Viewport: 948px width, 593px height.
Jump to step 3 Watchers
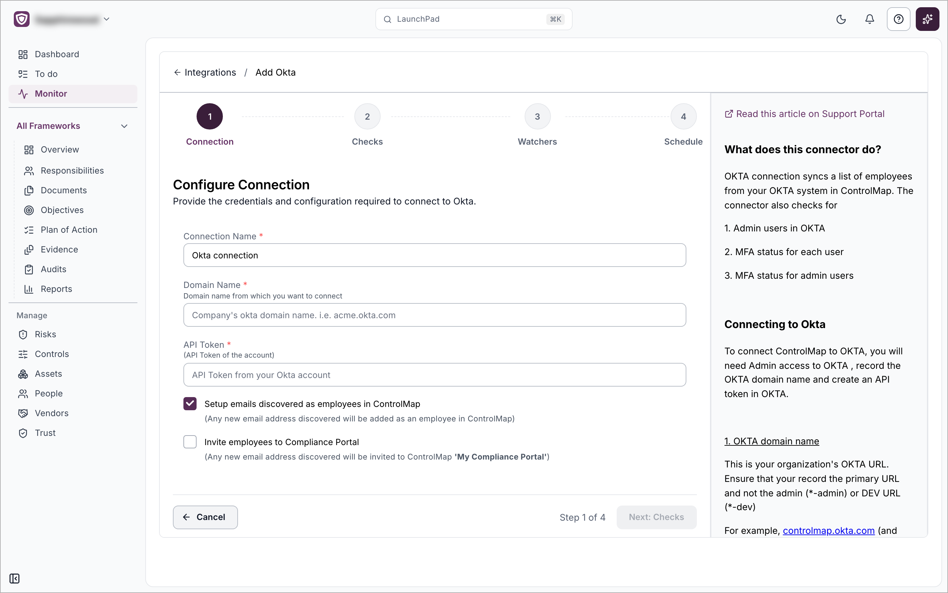pyautogui.click(x=537, y=116)
